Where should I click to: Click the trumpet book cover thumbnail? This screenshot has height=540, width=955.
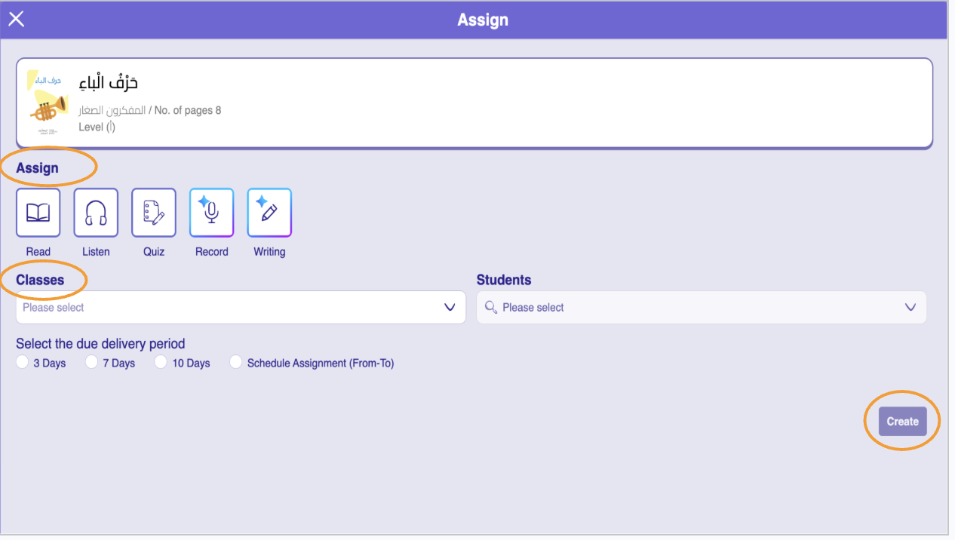[48, 103]
